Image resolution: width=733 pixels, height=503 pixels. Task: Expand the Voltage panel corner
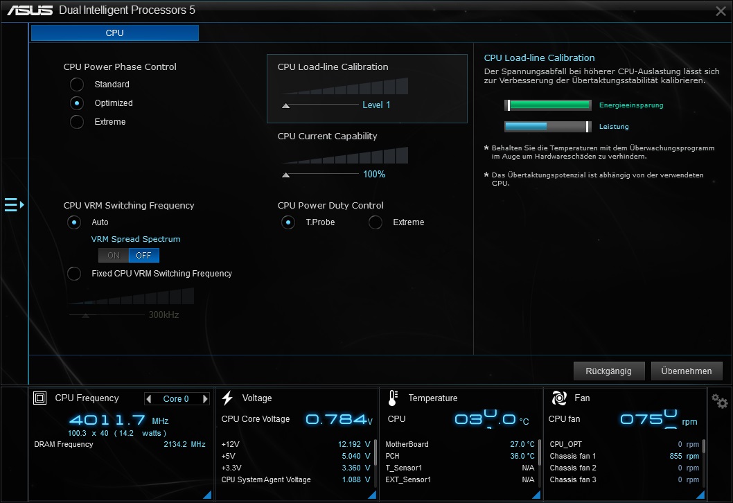(372, 495)
